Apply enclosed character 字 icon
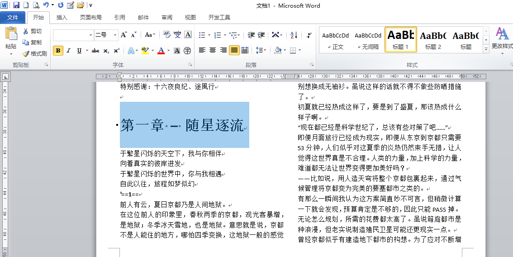Viewport: 513px width, 257px height. click(187, 50)
